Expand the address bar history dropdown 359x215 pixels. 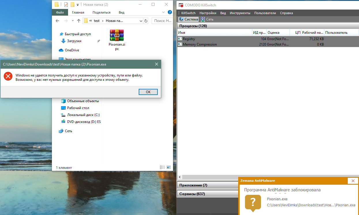coord(141,21)
